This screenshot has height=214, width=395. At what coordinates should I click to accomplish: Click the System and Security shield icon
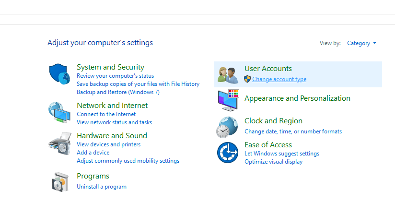point(60,74)
